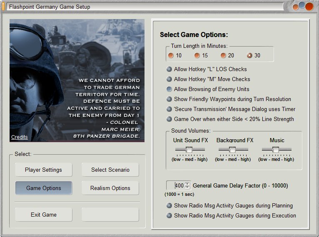Toggle Radio Msg Gauges during Planning
This screenshot has height=237, width=319.
click(169, 205)
